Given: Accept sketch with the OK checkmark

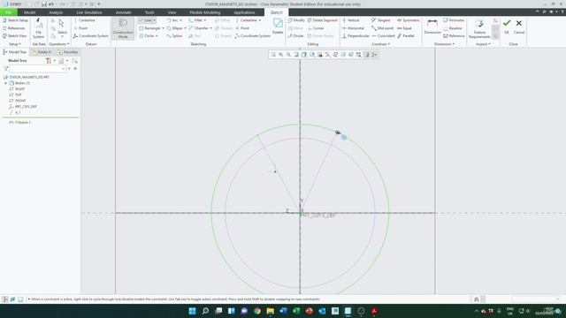Looking at the screenshot, I should pyautogui.click(x=507, y=26).
